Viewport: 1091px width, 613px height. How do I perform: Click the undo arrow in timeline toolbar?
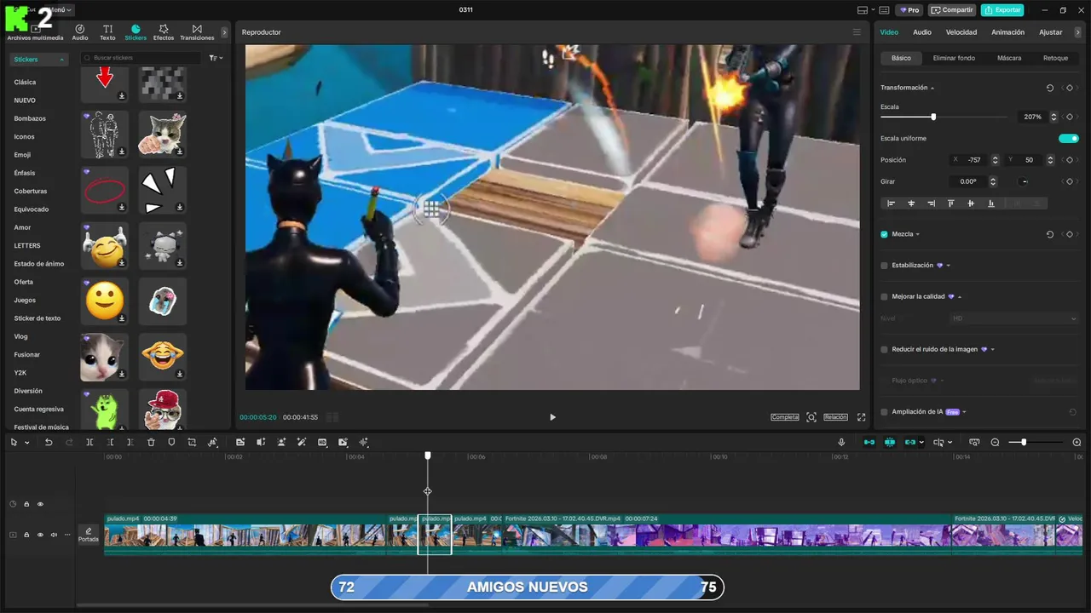tap(49, 442)
